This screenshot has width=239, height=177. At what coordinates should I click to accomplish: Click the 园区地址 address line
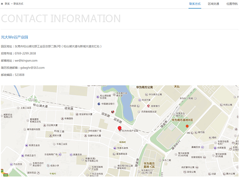pos(51,46)
